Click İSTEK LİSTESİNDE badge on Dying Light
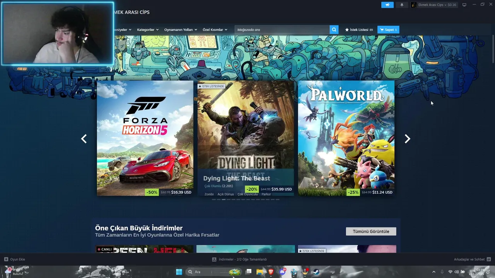The height and width of the screenshot is (278, 495). 211,86
